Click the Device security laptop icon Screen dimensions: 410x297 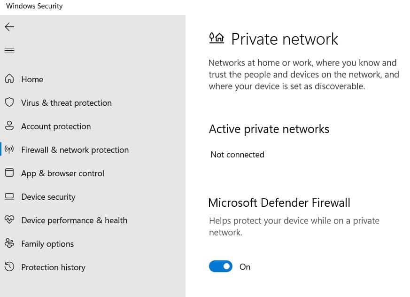pos(9,196)
